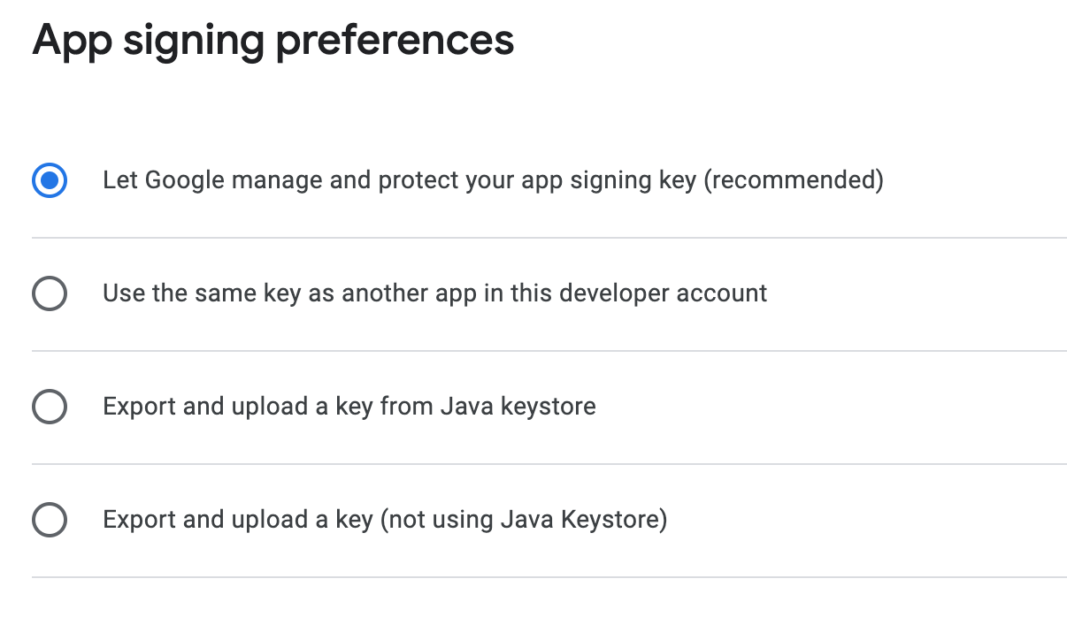
Task: Click the bottom divider below the last option
Action: (x=549, y=577)
